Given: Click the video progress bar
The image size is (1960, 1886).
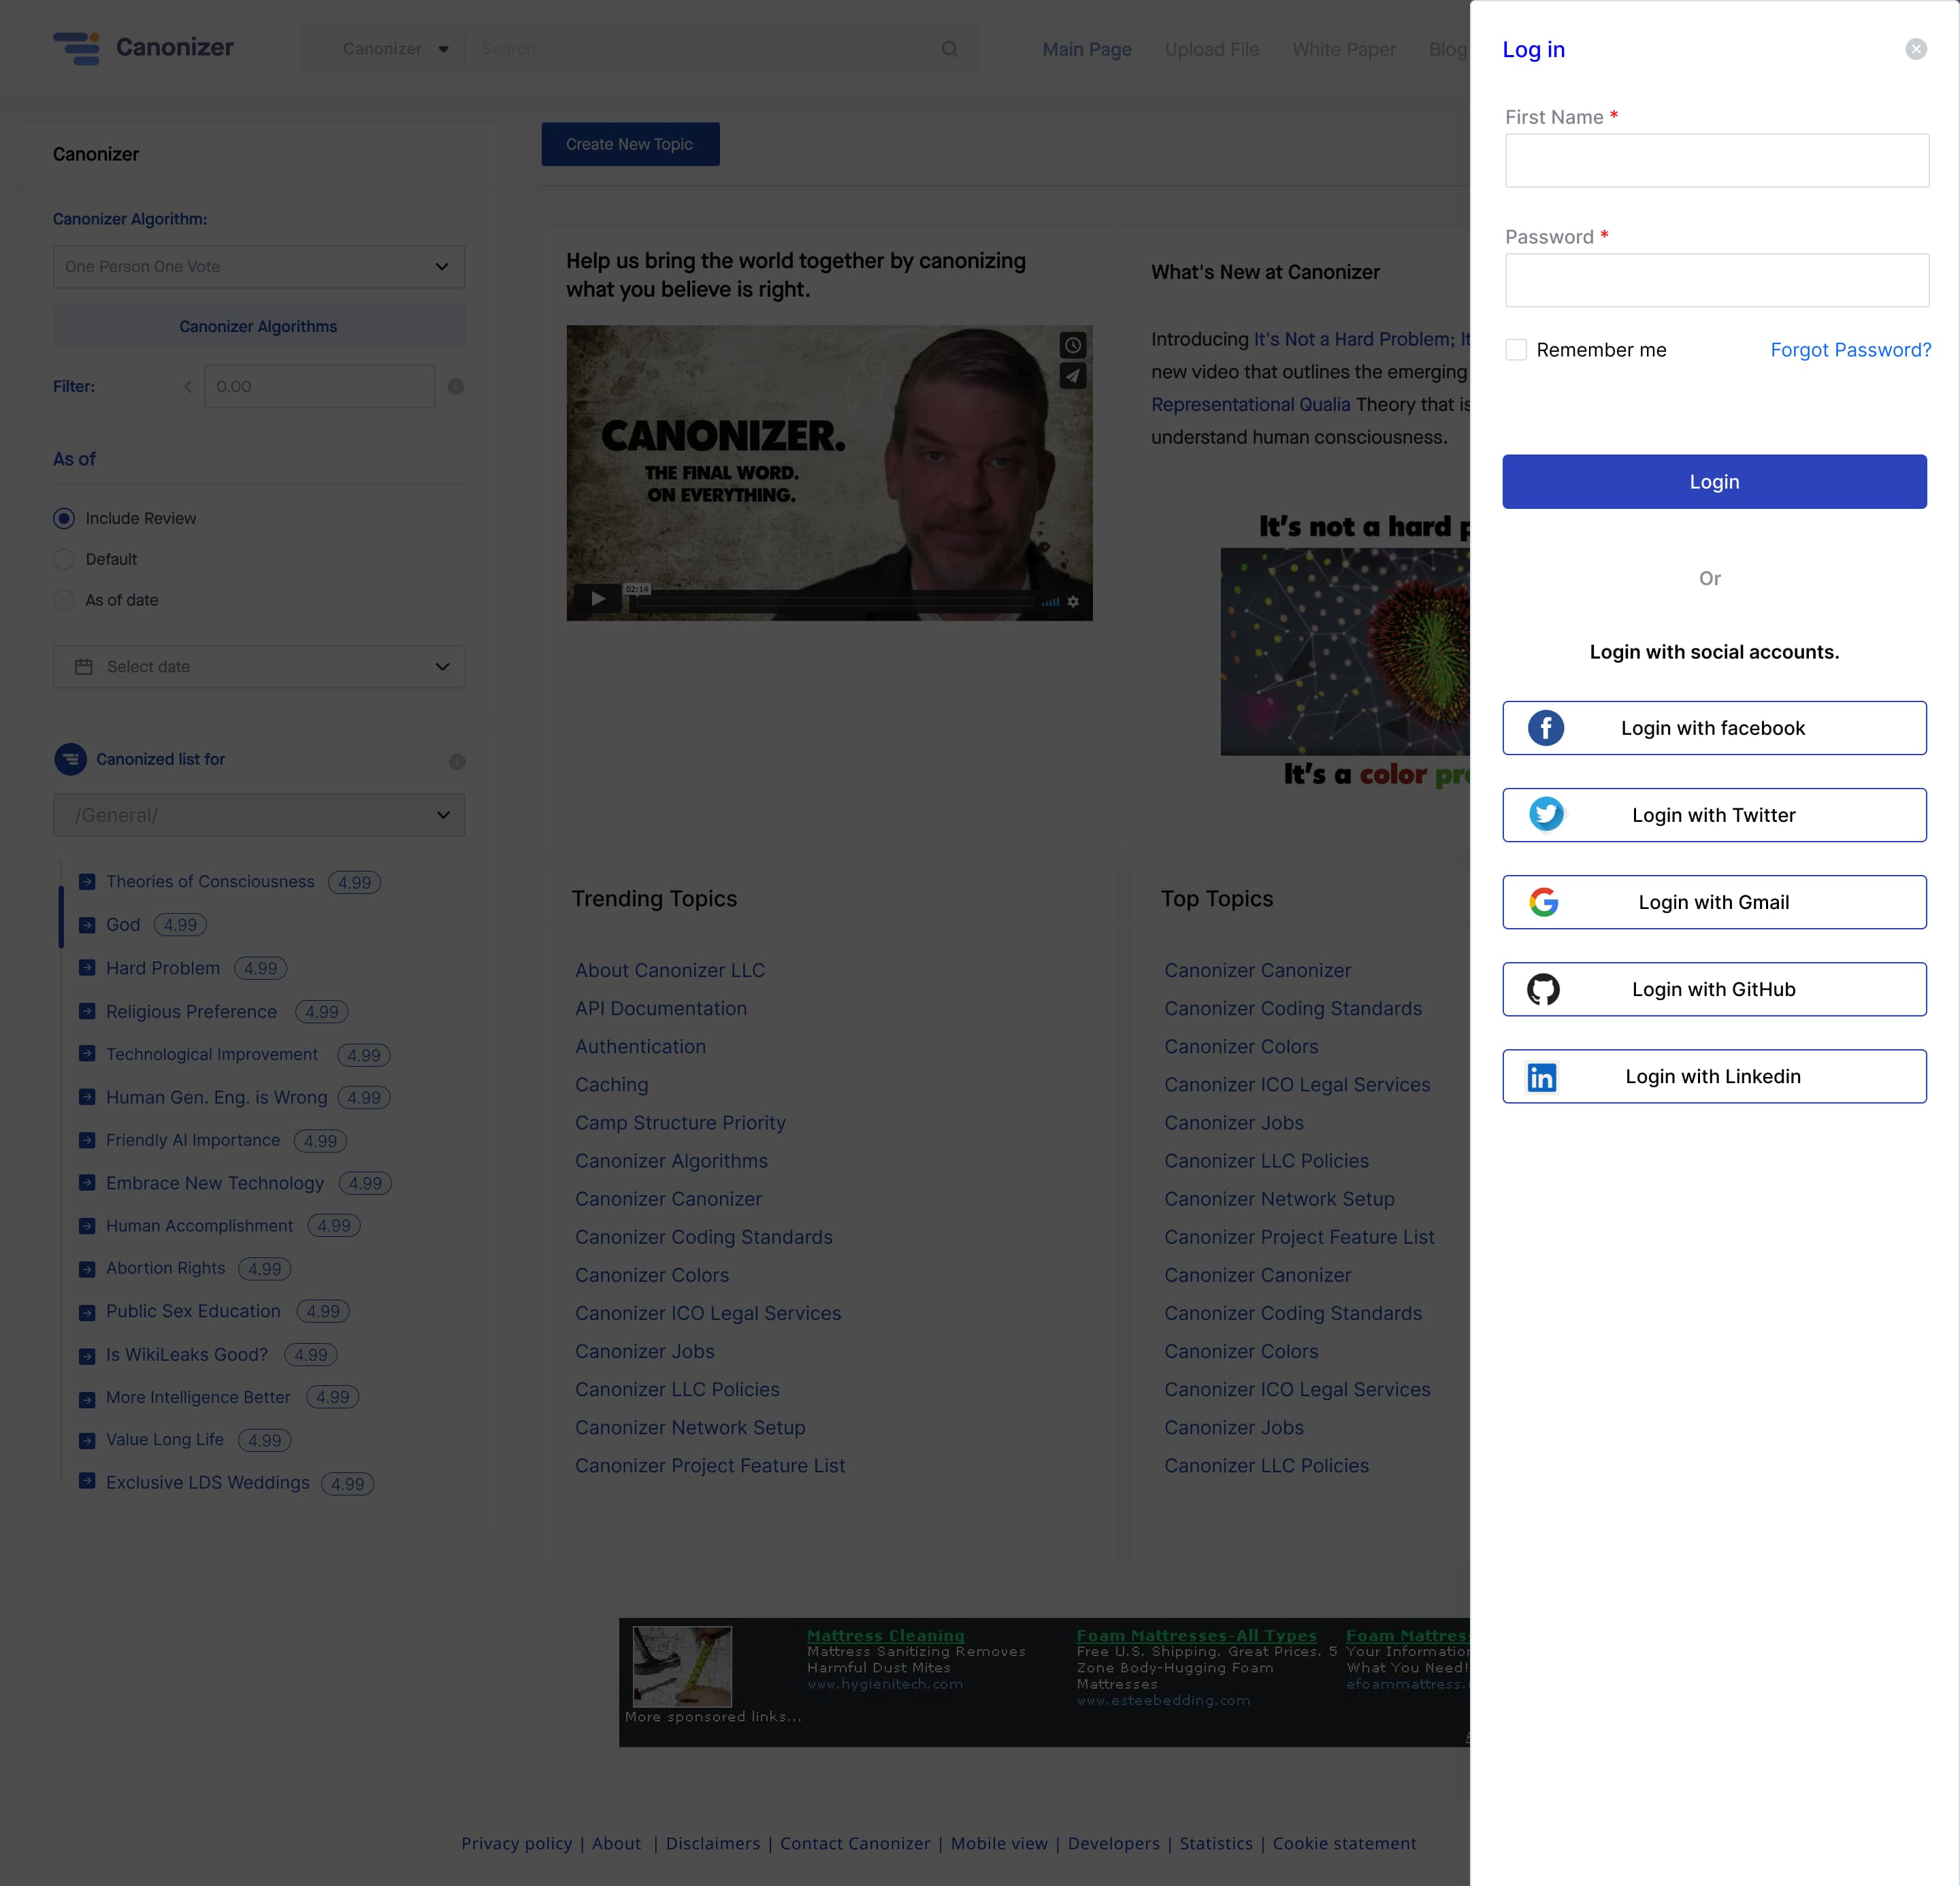Looking at the screenshot, I should tap(832, 601).
